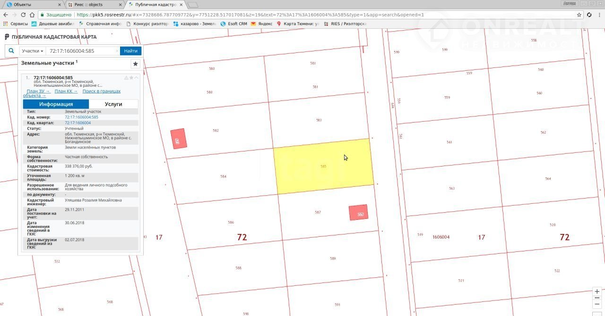Add result 585 to favorites star
Screen dimensions: 605x316
pyautogui.click(x=131, y=78)
